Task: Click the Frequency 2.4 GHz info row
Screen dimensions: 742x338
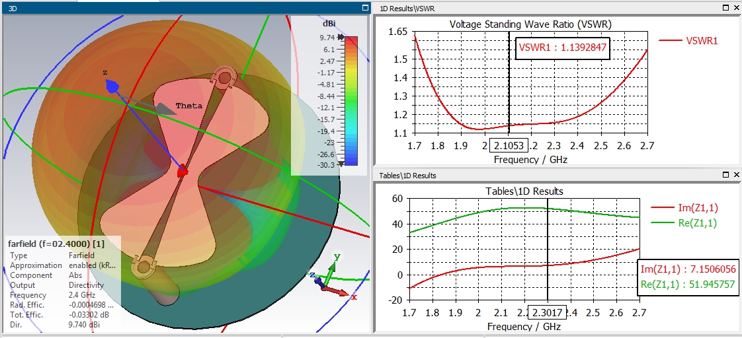Action: click(62, 295)
